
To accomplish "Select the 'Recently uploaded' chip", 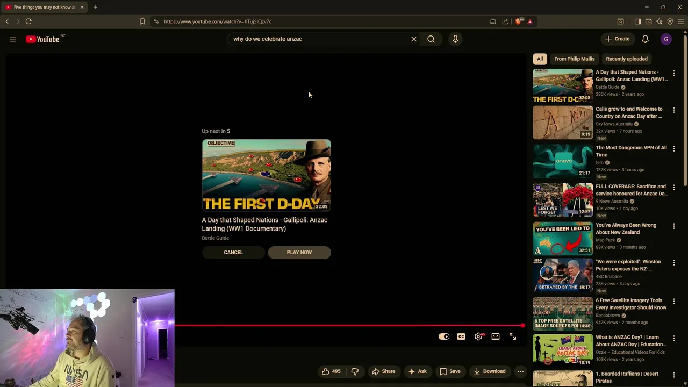I will 627,59.
